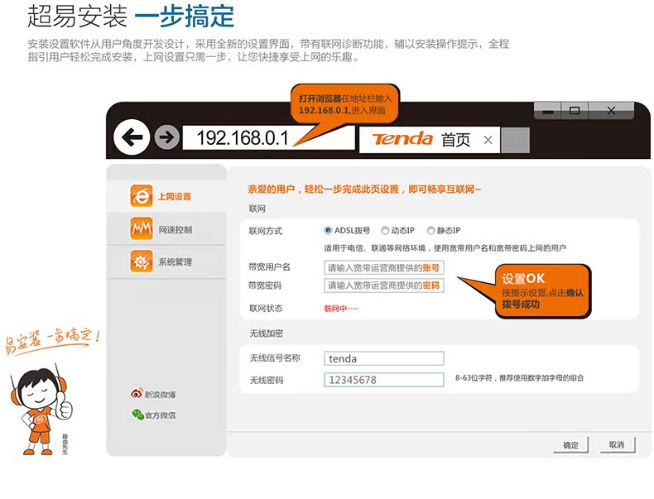Click the browser back arrow button

pos(132,137)
